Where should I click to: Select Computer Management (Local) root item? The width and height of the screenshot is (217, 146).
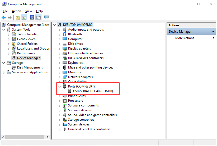coord(29,25)
